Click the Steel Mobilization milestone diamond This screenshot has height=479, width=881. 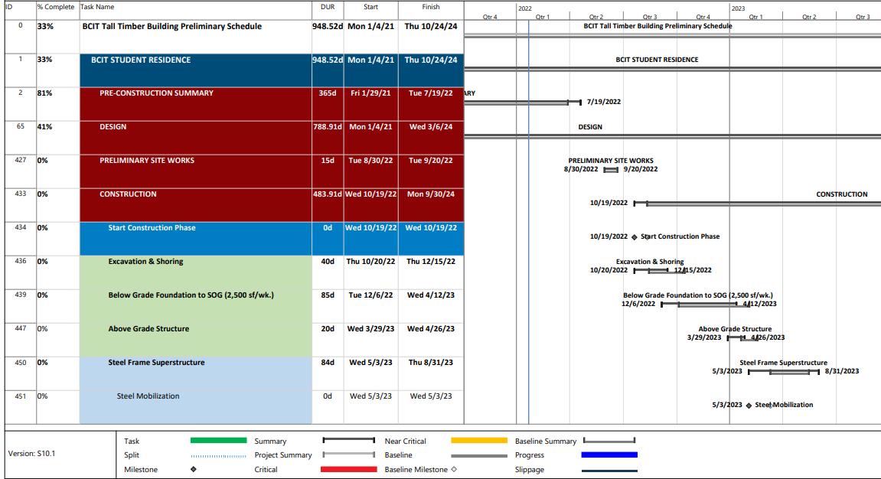tap(749, 406)
